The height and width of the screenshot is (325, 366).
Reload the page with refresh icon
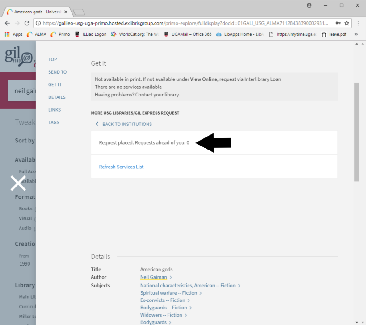(27, 23)
